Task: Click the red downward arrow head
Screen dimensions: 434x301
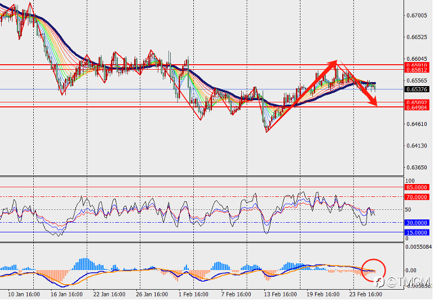Action: [x=373, y=101]
